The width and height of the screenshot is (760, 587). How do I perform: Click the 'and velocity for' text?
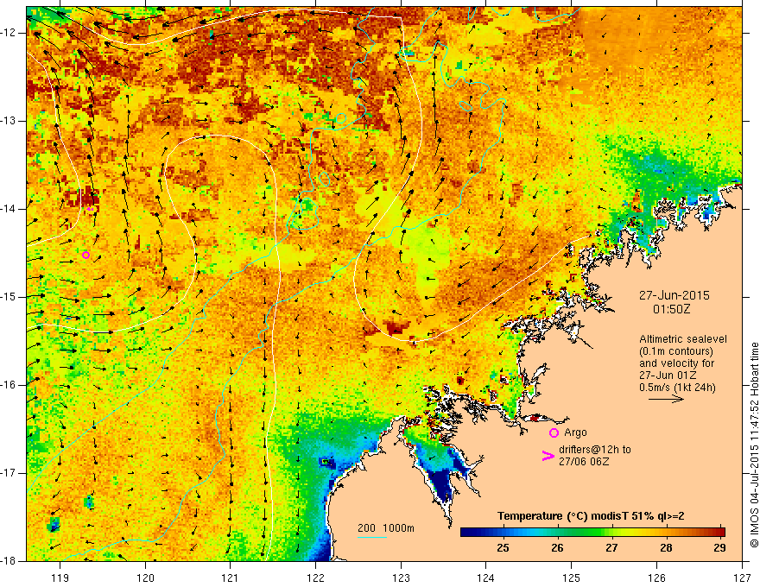676,363
